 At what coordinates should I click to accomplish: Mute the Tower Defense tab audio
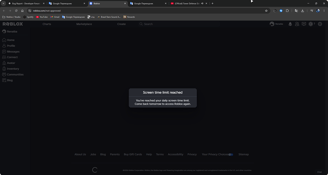[202, 3]
